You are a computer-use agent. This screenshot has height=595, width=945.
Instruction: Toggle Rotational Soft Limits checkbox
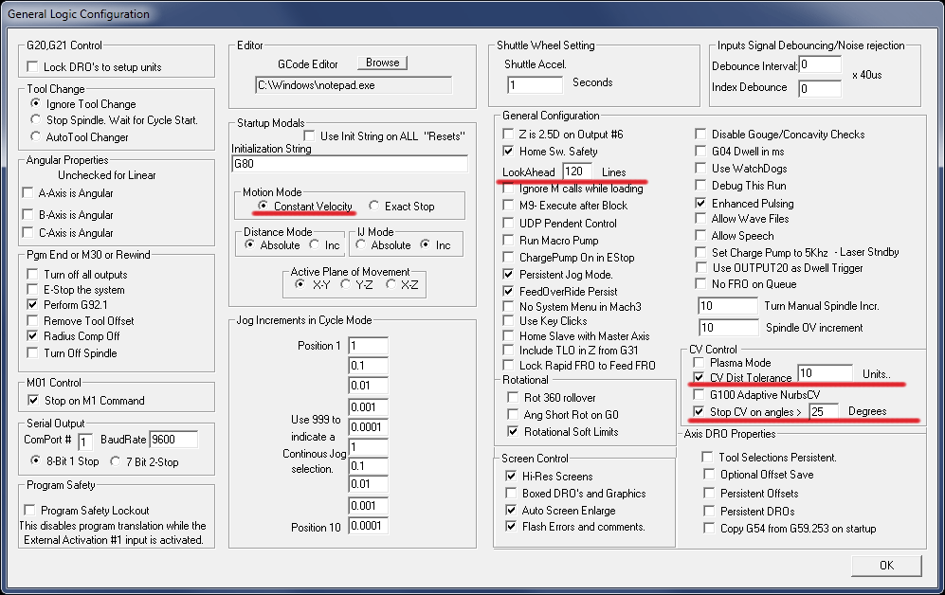point(512,431)
